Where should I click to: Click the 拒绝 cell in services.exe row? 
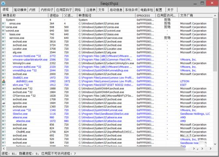click(167, 38)
